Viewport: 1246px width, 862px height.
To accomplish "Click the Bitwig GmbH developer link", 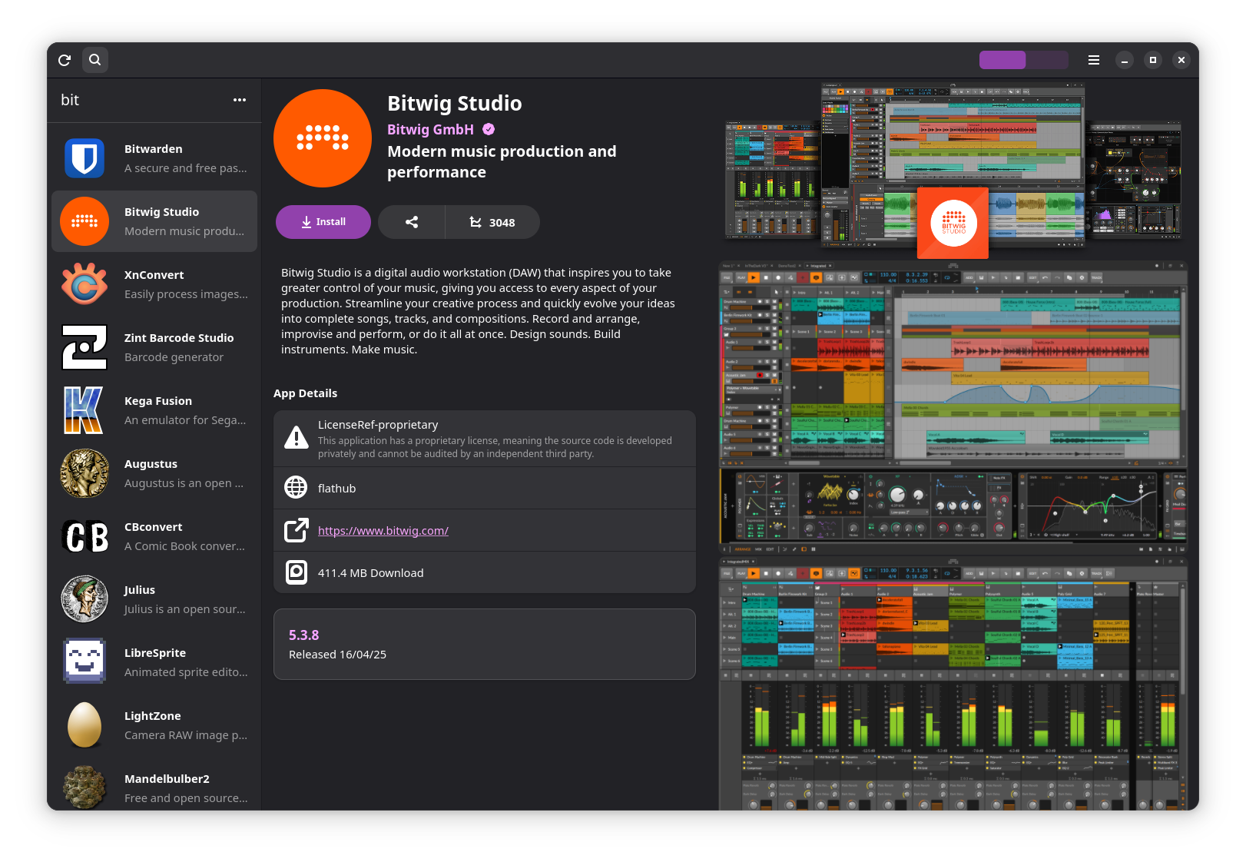I will (x=430, y=130).
